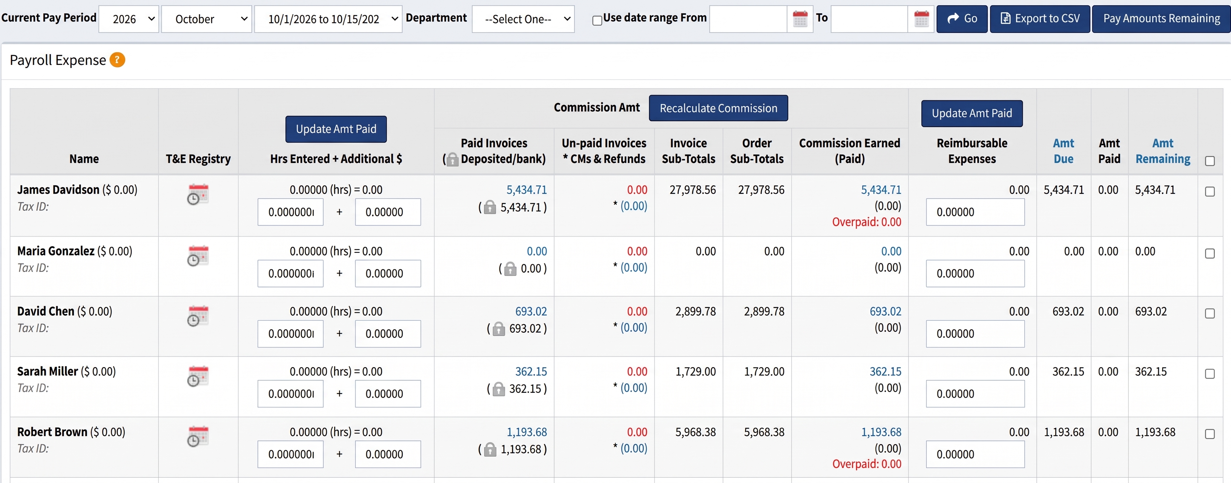Check the row checkbox for David Chen
The height and width of the screenshot is (483, 1231).
pos(1210,314)
